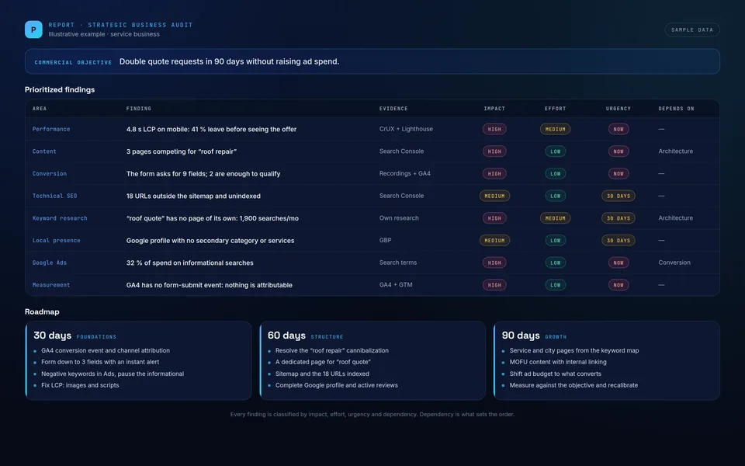Click MOFU content with internal linking item
The width and height of the screenshot is (745, 466).
click(558, 362)
